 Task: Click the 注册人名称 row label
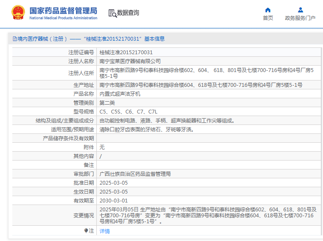(x=81, y=61)
